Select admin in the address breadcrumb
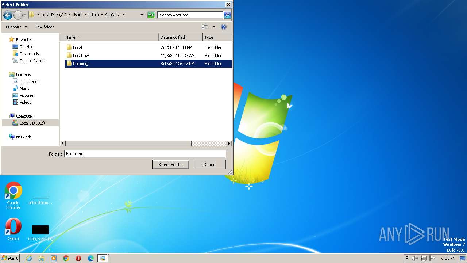Image resolution: width=467 pixels, height=263 pixels. coord(93,15)
